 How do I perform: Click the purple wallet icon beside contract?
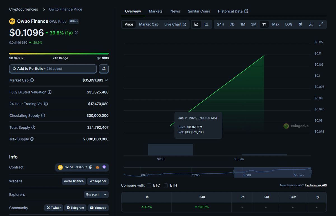104,167
